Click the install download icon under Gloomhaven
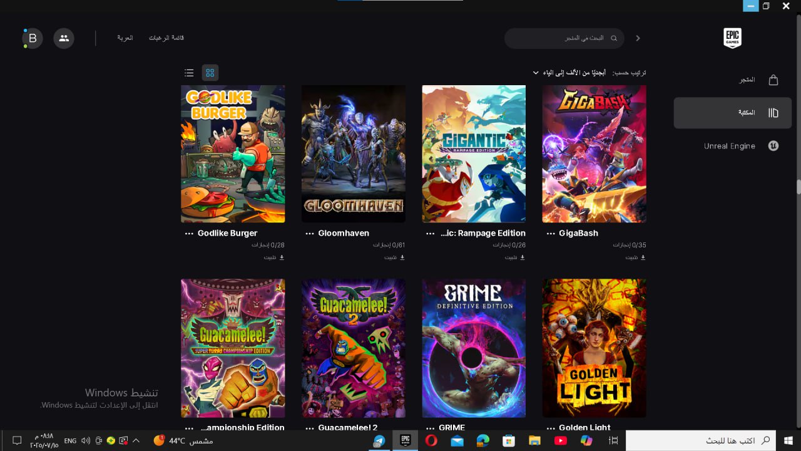This screenshot has height=451, width=801. coord(402,257)
